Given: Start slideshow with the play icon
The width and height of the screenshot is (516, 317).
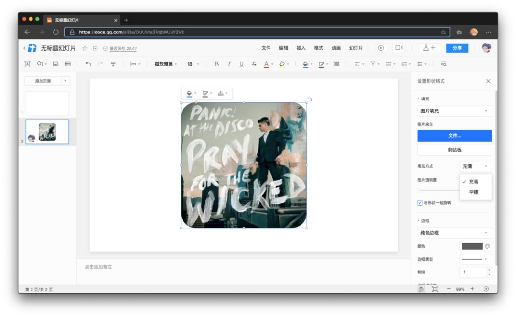Looking at the screenshot, I should [381, 48].
